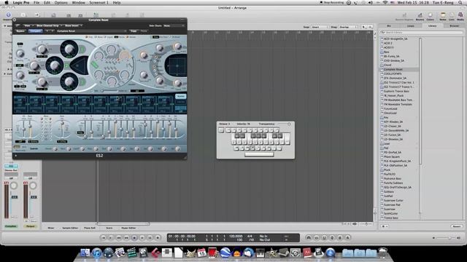Click the ES2 instrument slot on channel strip

pos(11,166)
